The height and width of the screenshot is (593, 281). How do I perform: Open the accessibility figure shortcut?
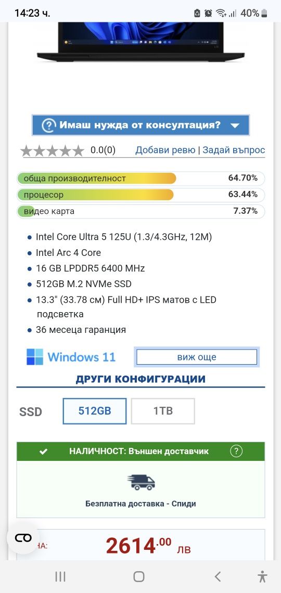click(262, 576)
